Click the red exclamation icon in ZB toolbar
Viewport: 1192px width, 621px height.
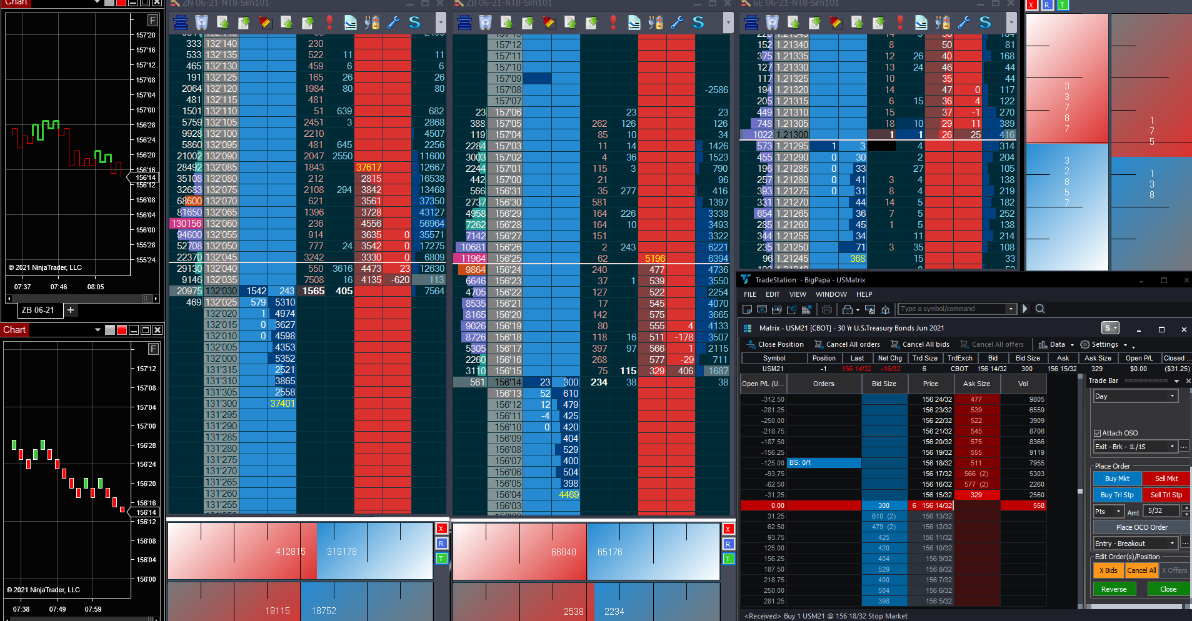pos(613,23)
